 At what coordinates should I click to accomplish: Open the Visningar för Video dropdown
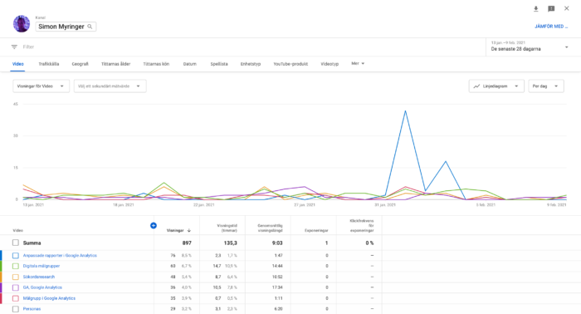pyautogui.click(x=41, y=86)
